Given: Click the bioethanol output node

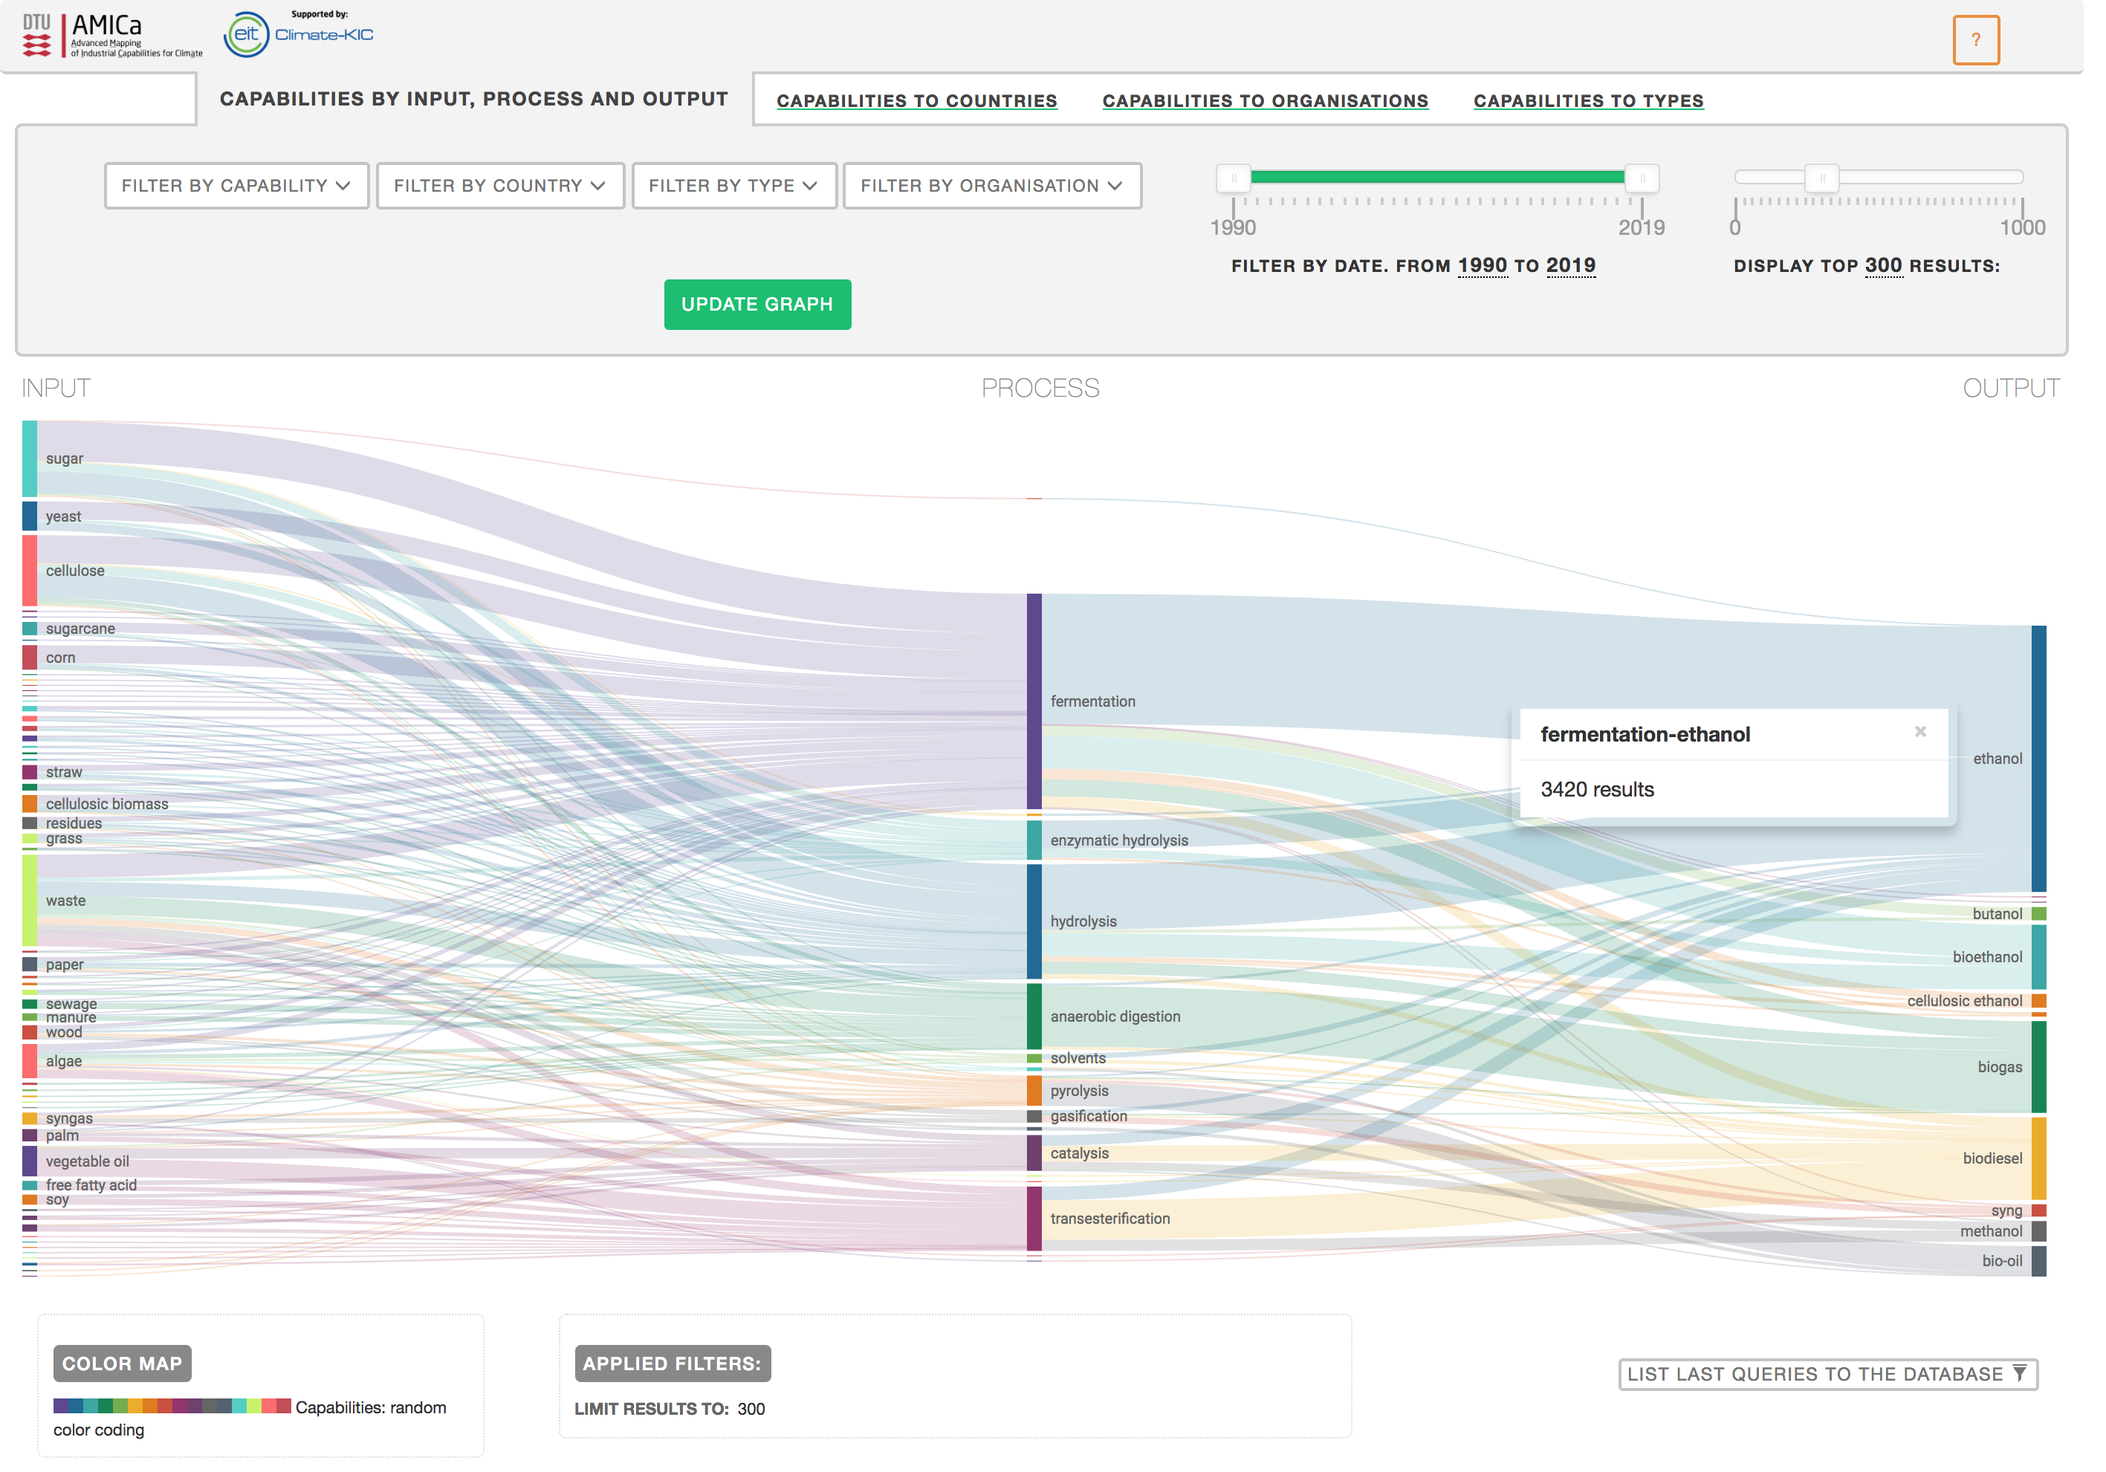Looking at the screenshot, I should tap(2060, 967).
